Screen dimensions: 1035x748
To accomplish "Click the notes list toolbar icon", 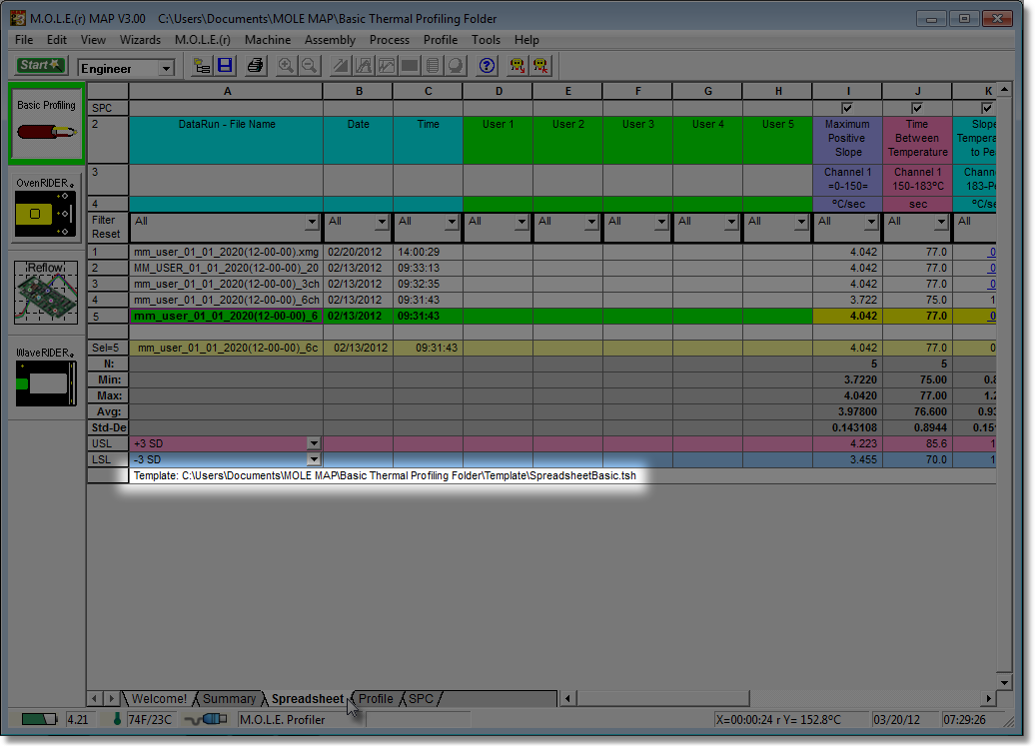I will pos(433,65).
